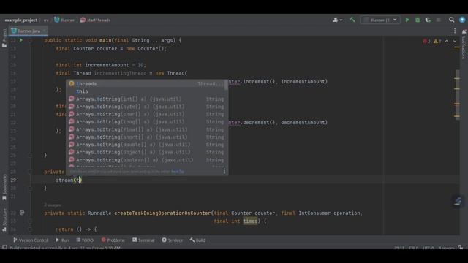Open the Problems tool window
Viewport: 468px width, 263px height.
coord(113,240)
